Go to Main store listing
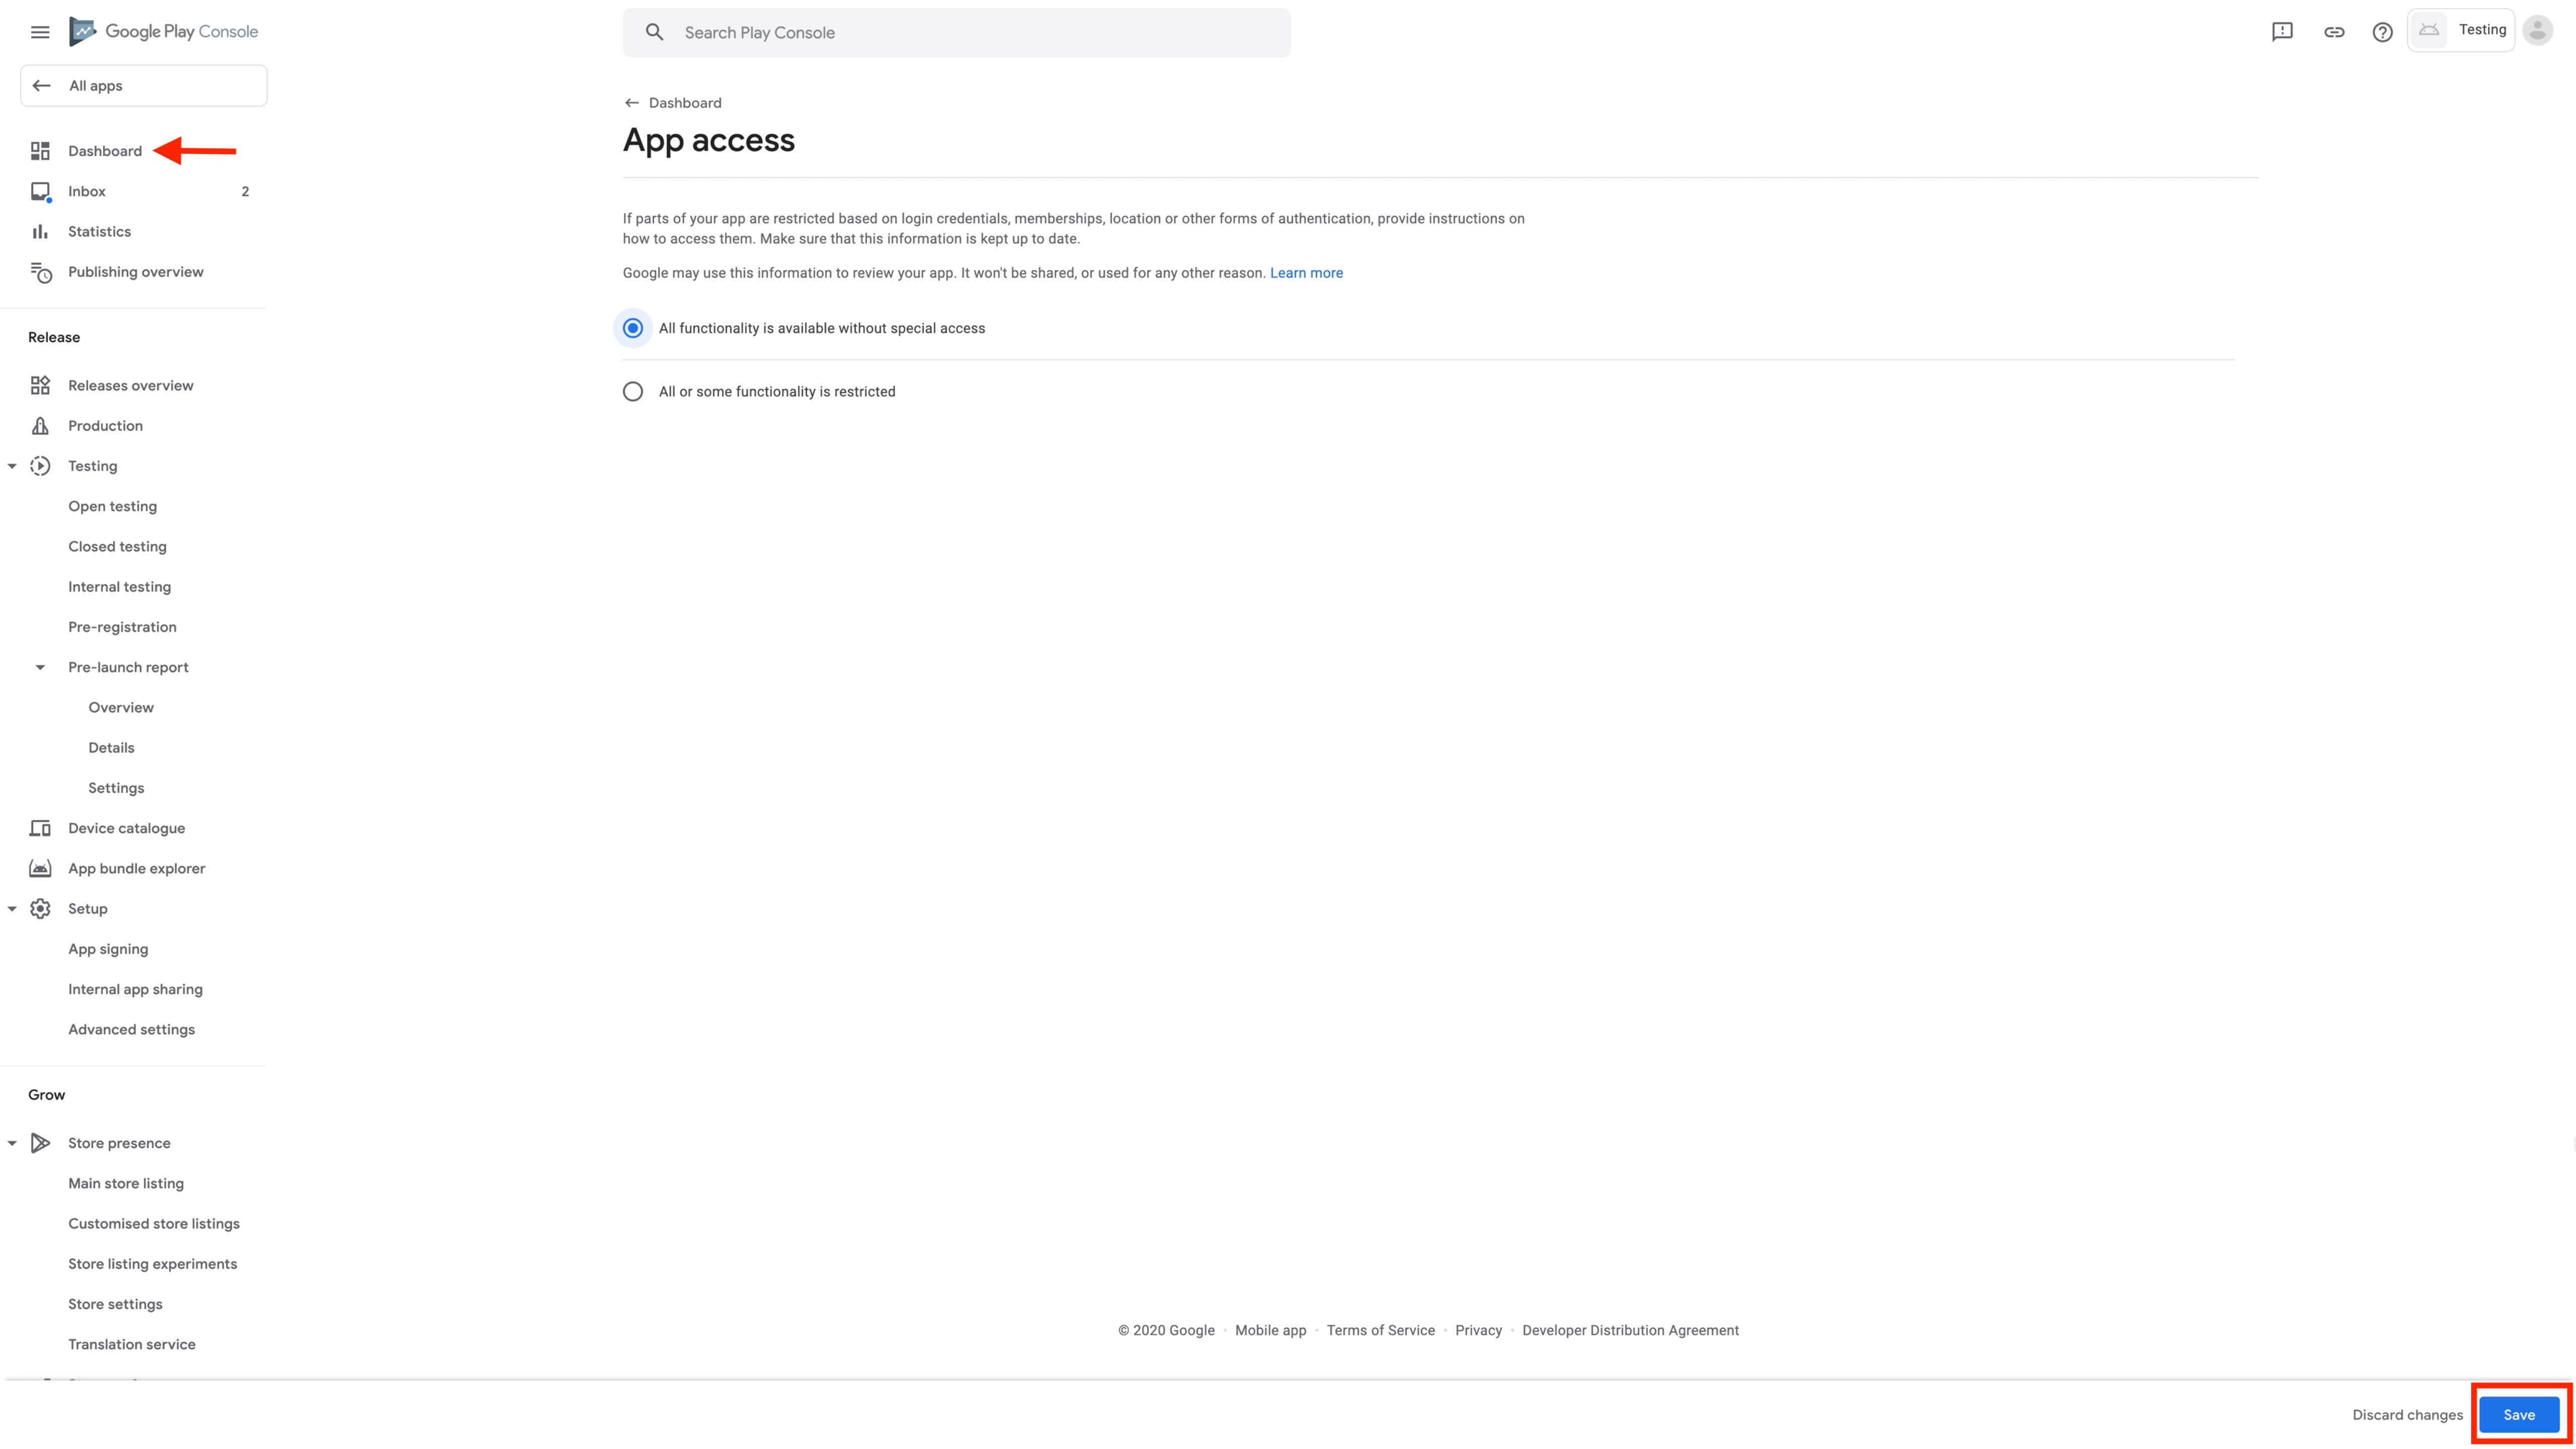 (126, 1183)
